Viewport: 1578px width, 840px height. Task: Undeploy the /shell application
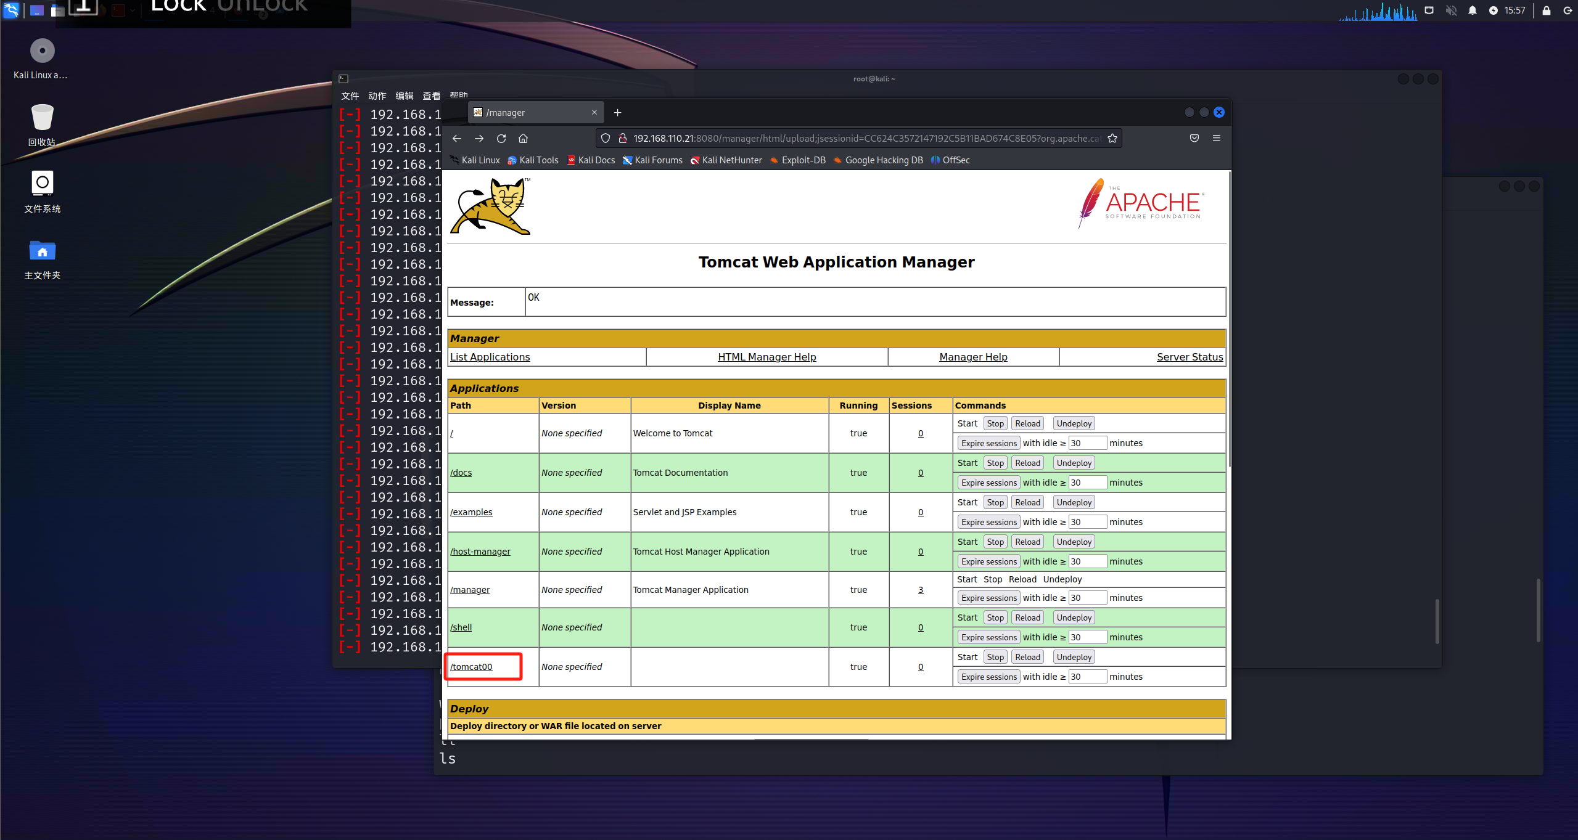coord(1074,618)
